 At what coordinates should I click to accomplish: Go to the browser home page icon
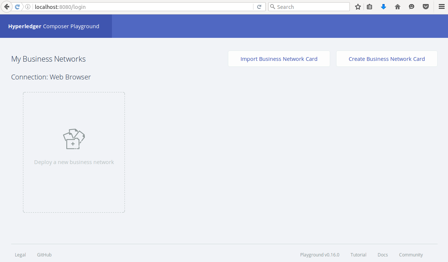point(398,7)
